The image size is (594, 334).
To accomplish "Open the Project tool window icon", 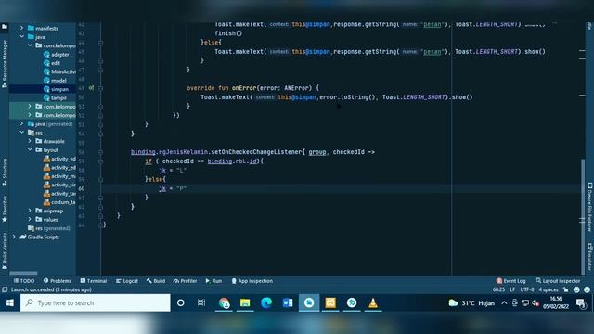I will point(5,27).
